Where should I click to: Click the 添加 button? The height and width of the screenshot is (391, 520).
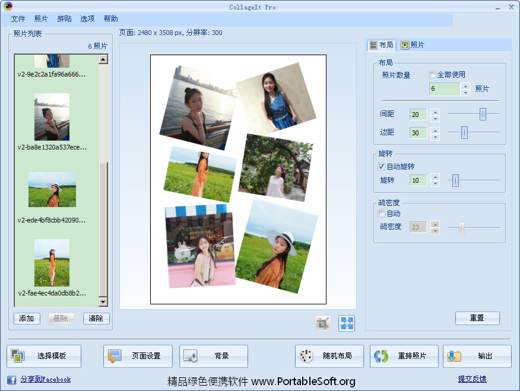tap(27, 319)
